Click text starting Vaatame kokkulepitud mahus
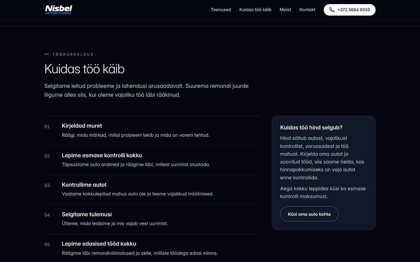Image resolution: width=420 pixels, height=262 pixels. (x=138, y=194)
